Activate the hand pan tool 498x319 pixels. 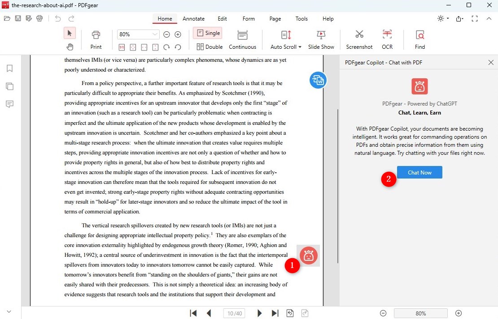point(70,47)
